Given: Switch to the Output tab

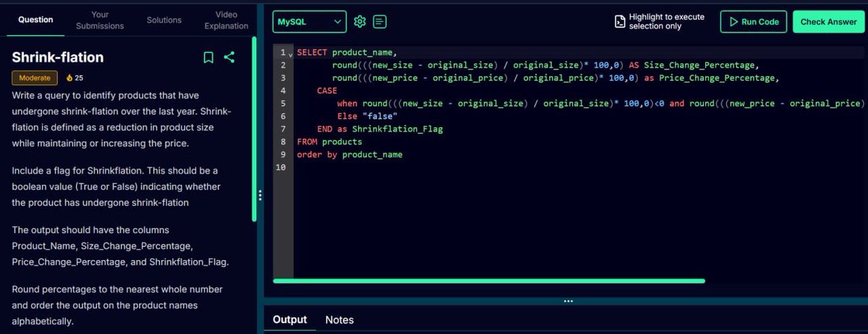Looking at the screenshot, I should [290, 320].
